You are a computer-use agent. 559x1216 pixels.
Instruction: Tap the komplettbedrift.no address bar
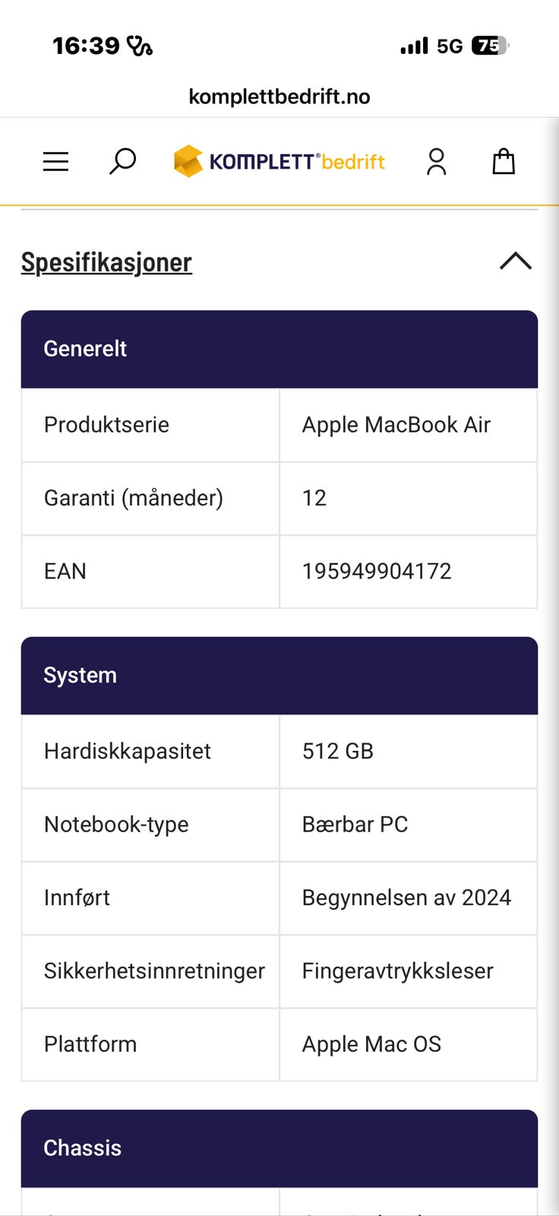coord(279,97)
